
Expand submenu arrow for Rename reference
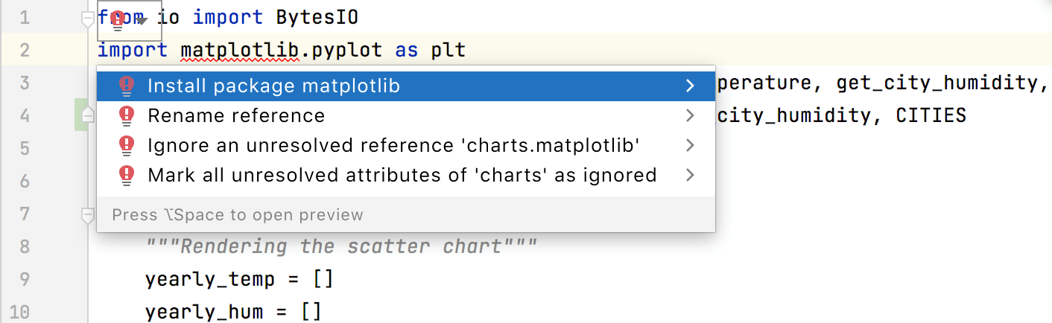690,116
